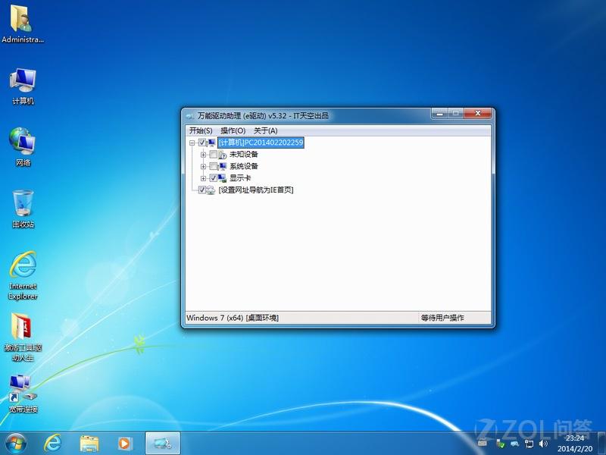Select the 计算机 desktop icon
The image size is (606, 455).
pyautogui.click(x=23, y=86)
